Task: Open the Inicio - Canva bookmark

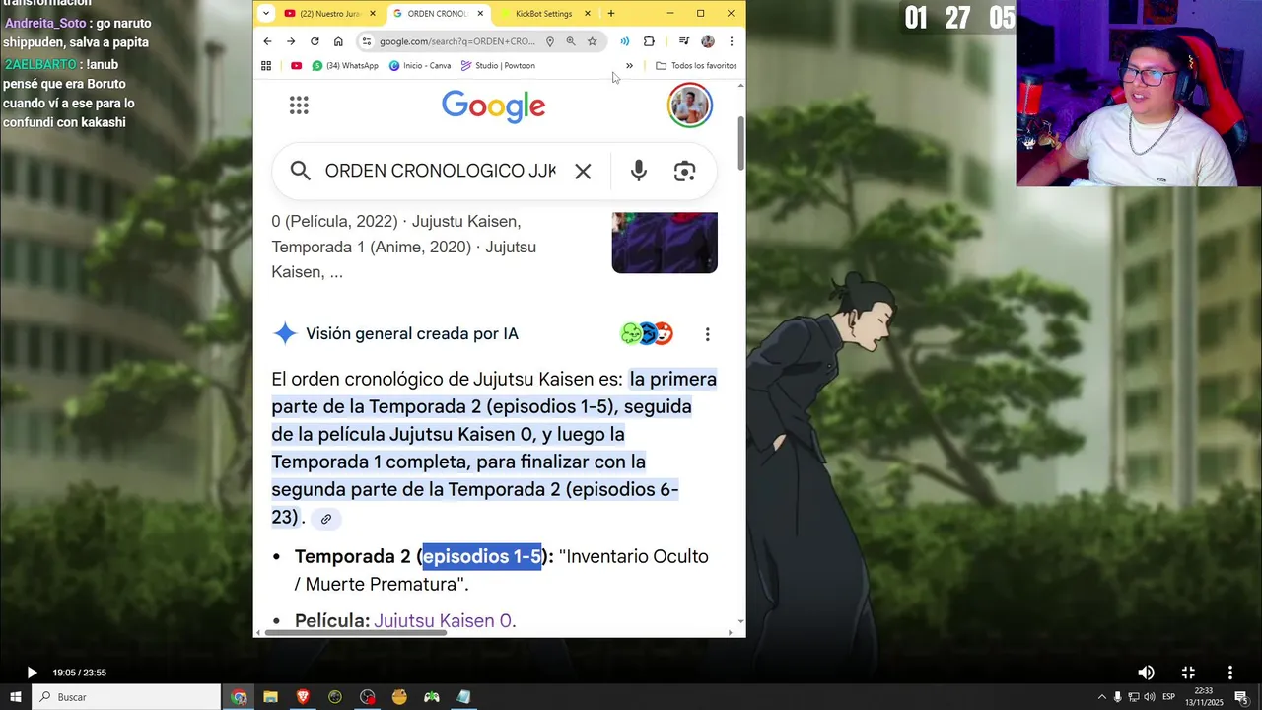Action: 420,66
